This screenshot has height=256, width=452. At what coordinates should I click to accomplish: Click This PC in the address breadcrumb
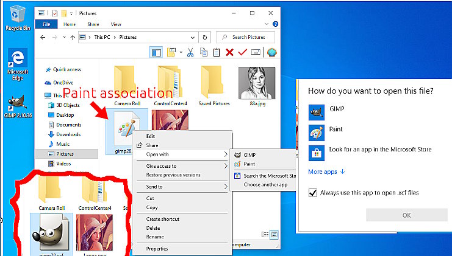[x=102, y=37]
